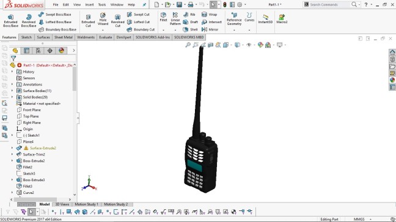Click the Zoom to Fit icon

pyautogui.click(x=188, y=45)
